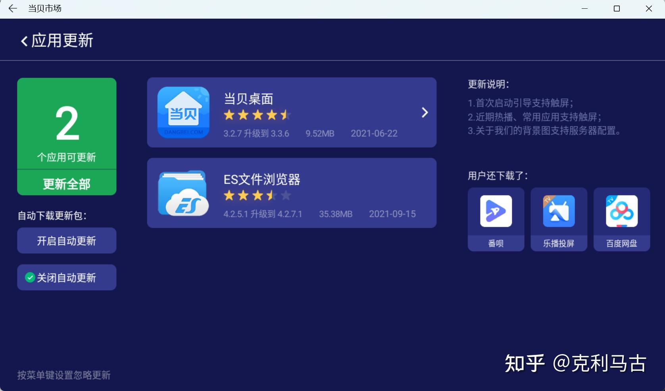Expand the 当贝桌面 entry's right chevron
665x391 pixels.
click(425, 113)
